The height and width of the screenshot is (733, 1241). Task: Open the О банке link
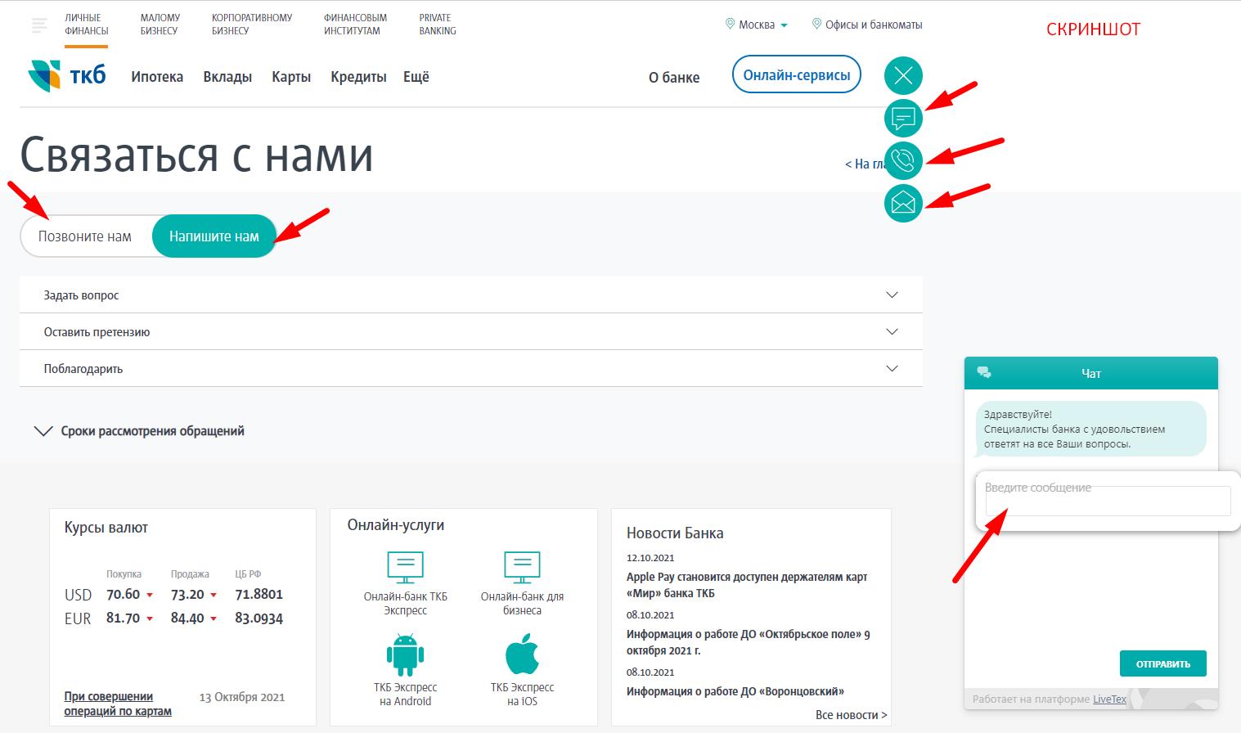coord(674,78)
